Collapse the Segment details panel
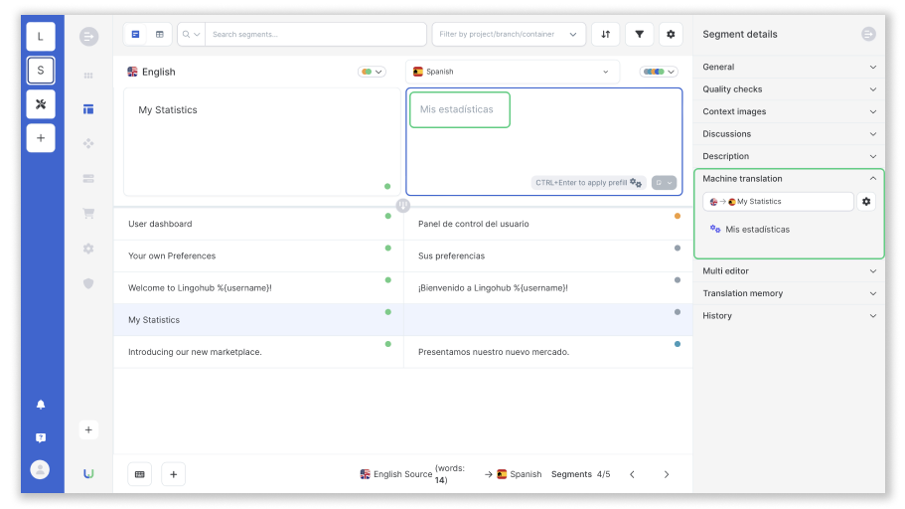905x509 pixels. [868, 34]
